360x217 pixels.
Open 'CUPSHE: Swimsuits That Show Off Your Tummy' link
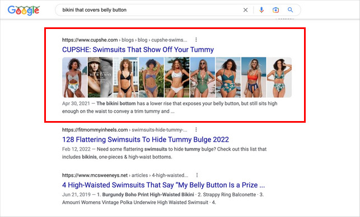(x=138, y=50)
